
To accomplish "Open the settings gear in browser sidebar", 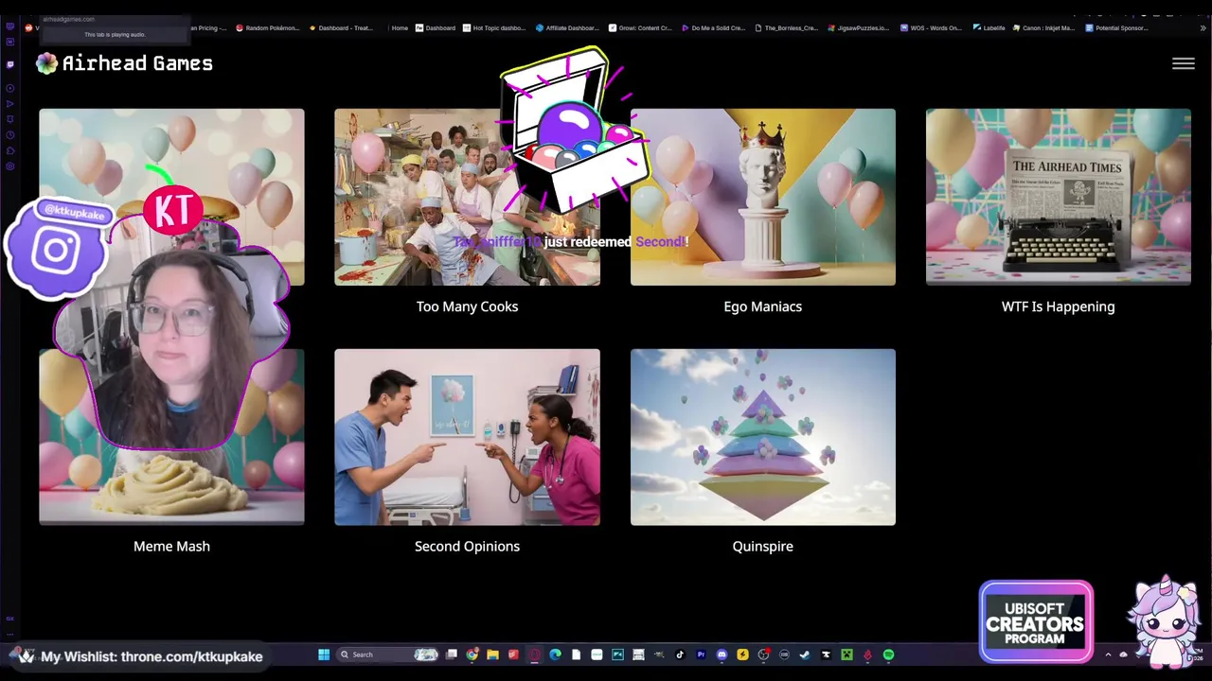I will (10, 166).
